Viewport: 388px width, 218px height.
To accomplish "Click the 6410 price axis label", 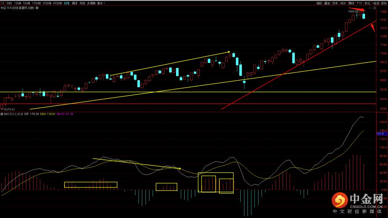I will [x=384, y=99].
